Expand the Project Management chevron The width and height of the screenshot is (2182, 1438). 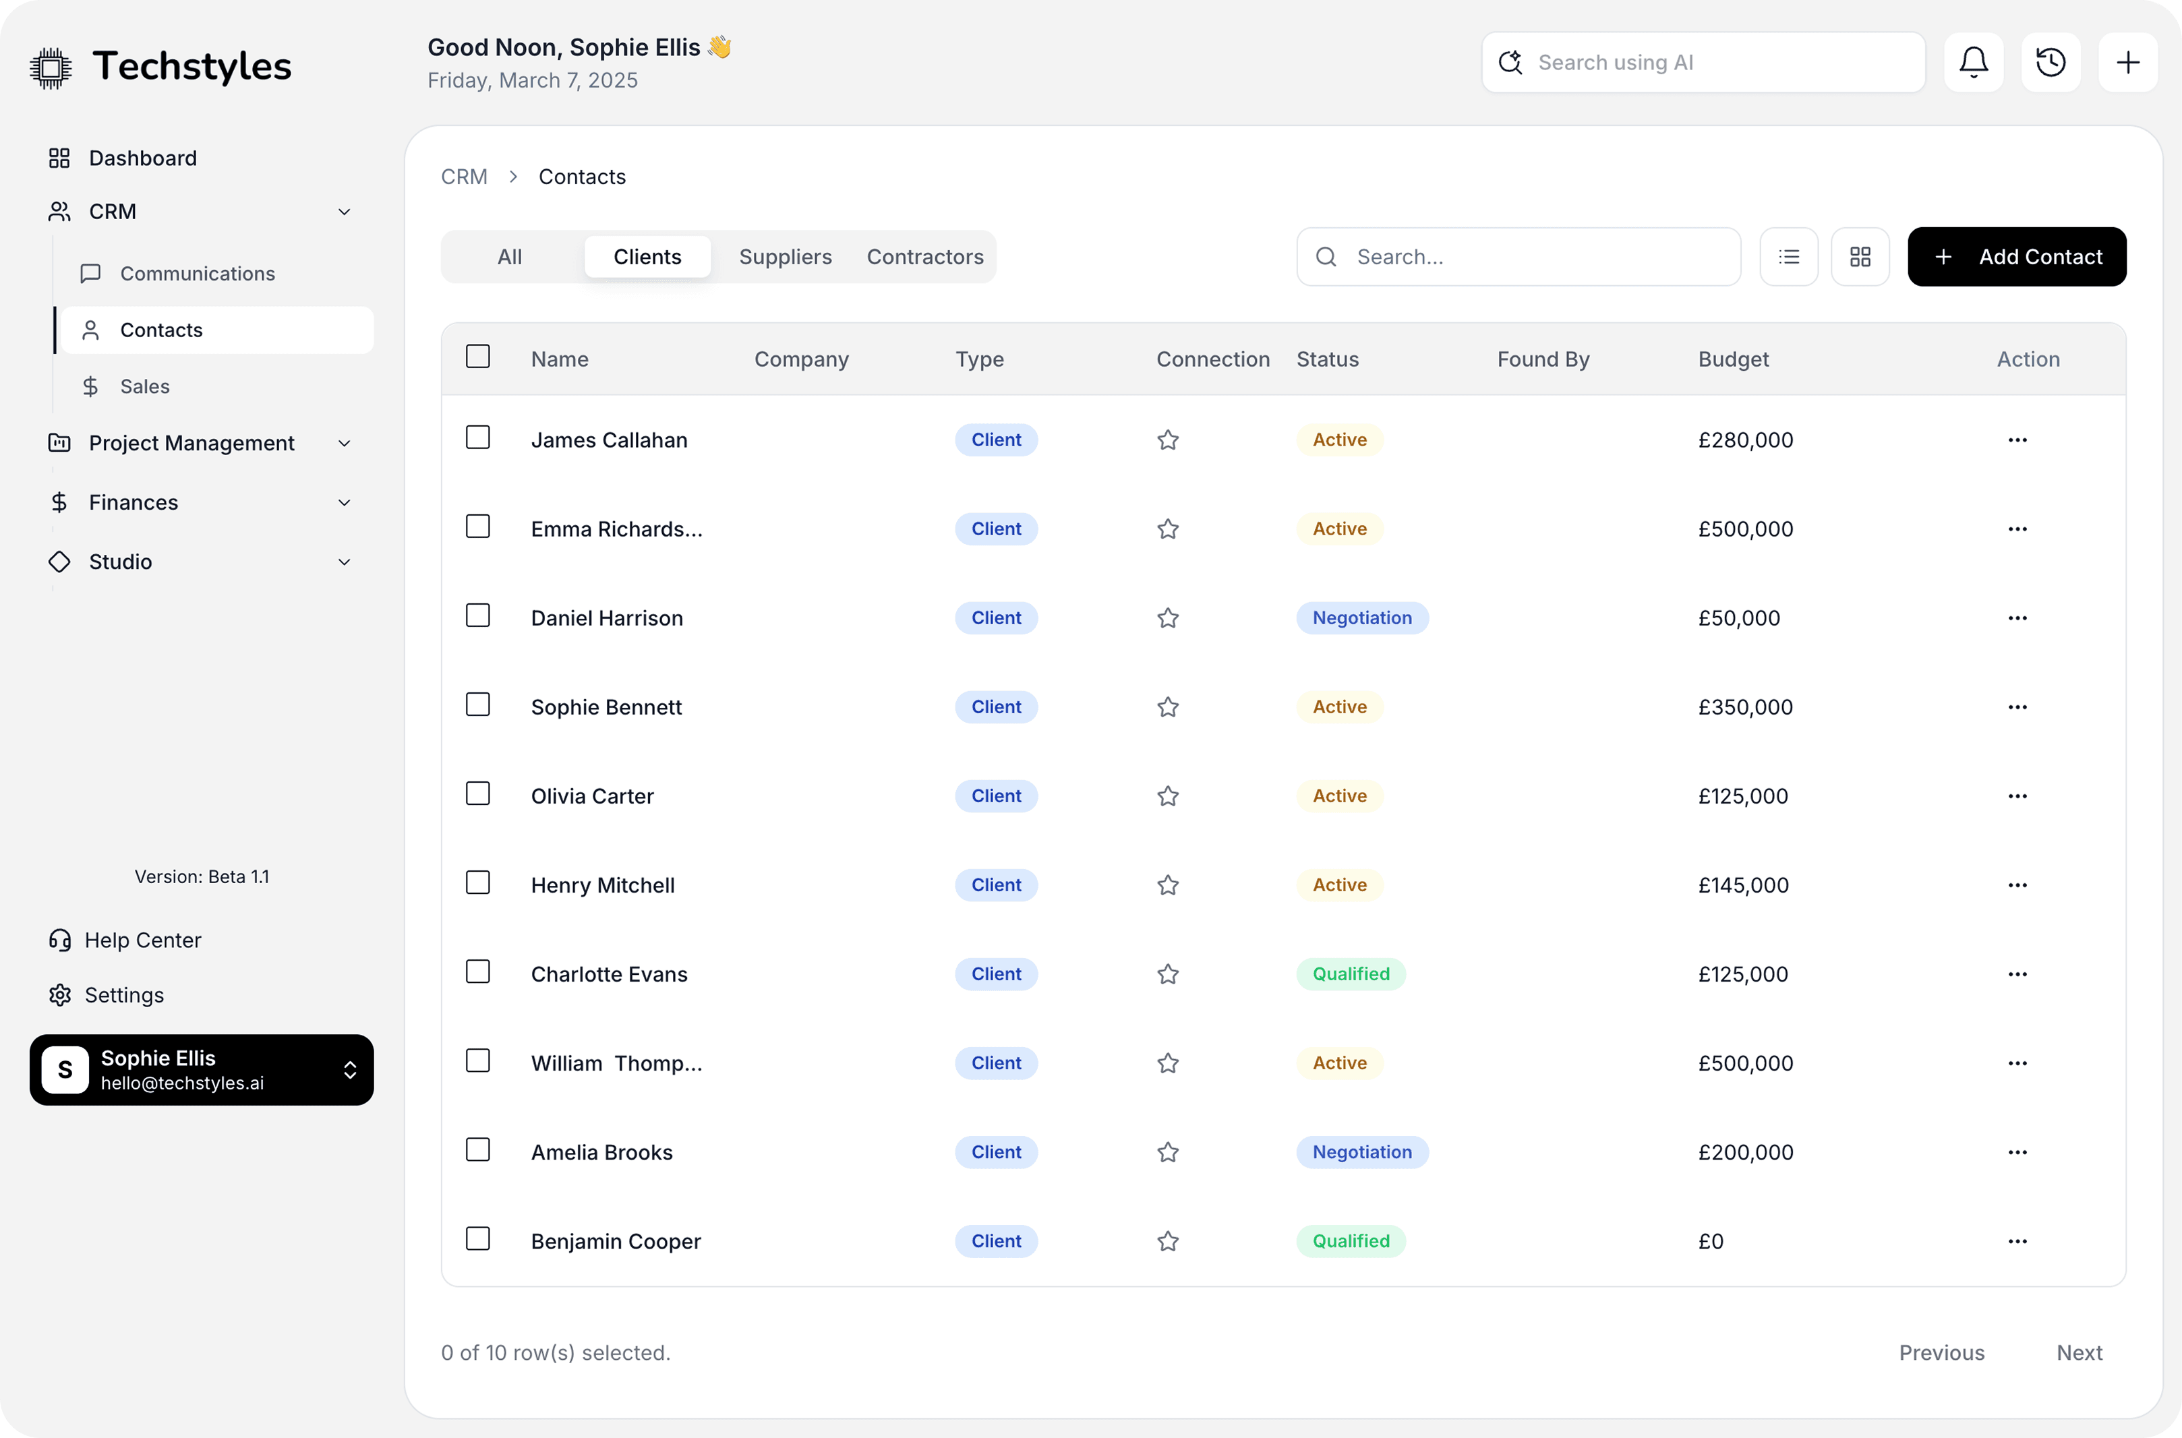(x=344, y=444)
